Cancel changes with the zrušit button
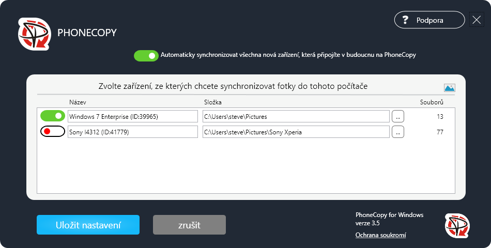Viewport: 491px width, 248px height. 189,225
